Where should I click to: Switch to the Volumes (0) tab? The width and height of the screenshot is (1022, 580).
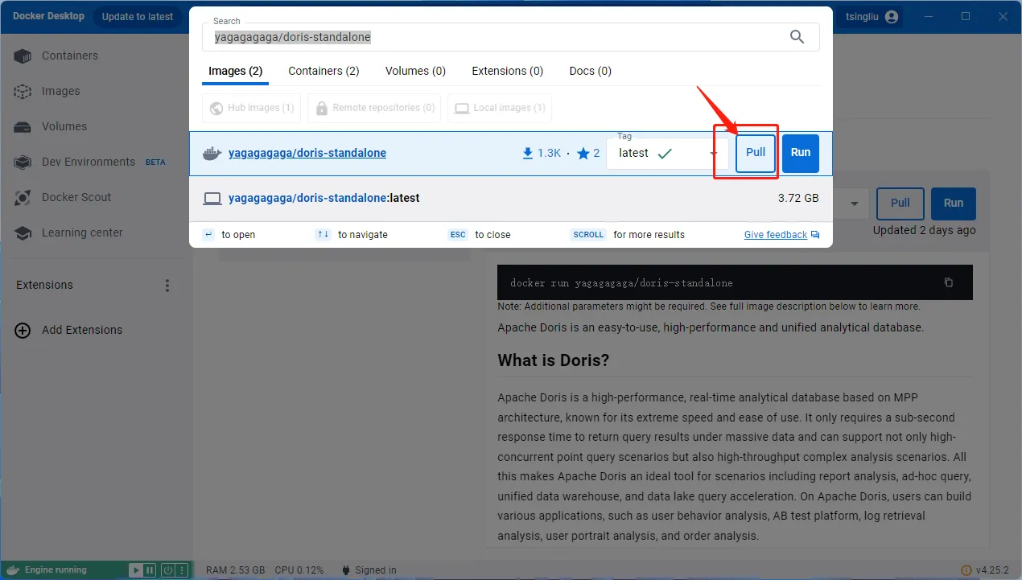415,71
